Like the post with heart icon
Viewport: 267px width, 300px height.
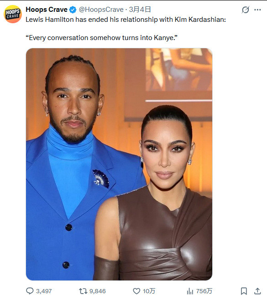[x=136, y=291]
